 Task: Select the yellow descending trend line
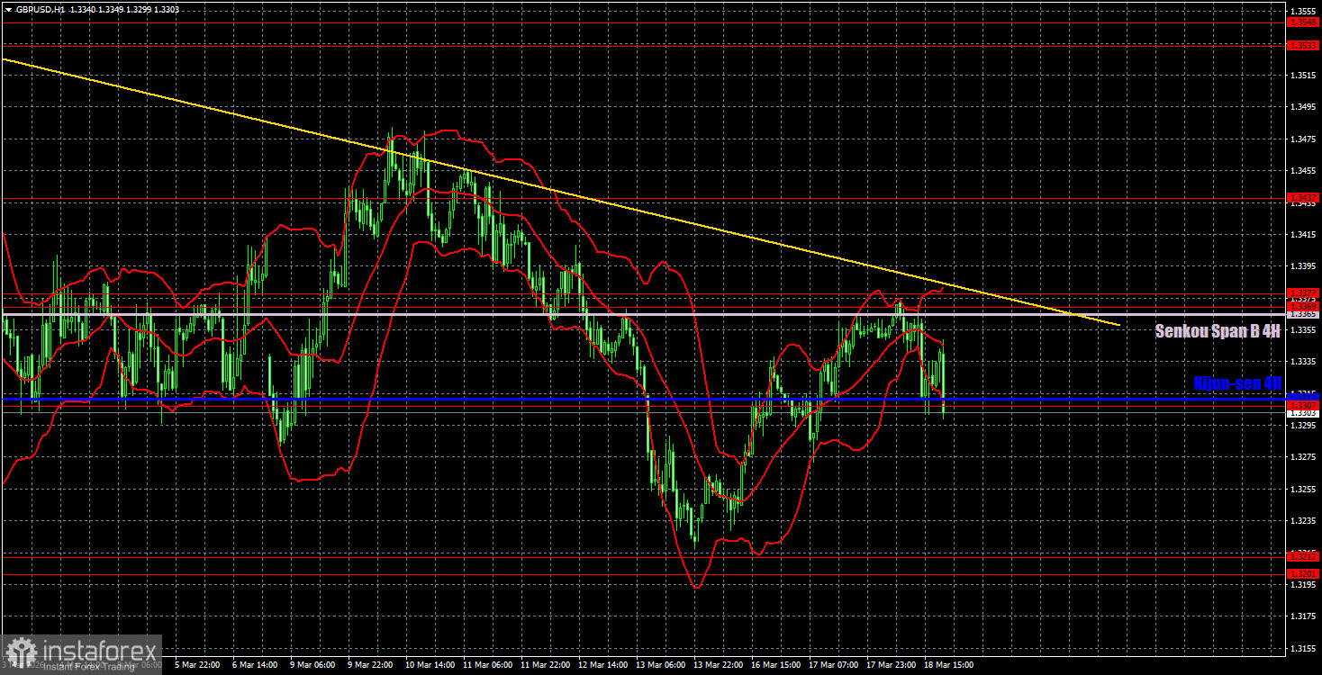point(560,193)
